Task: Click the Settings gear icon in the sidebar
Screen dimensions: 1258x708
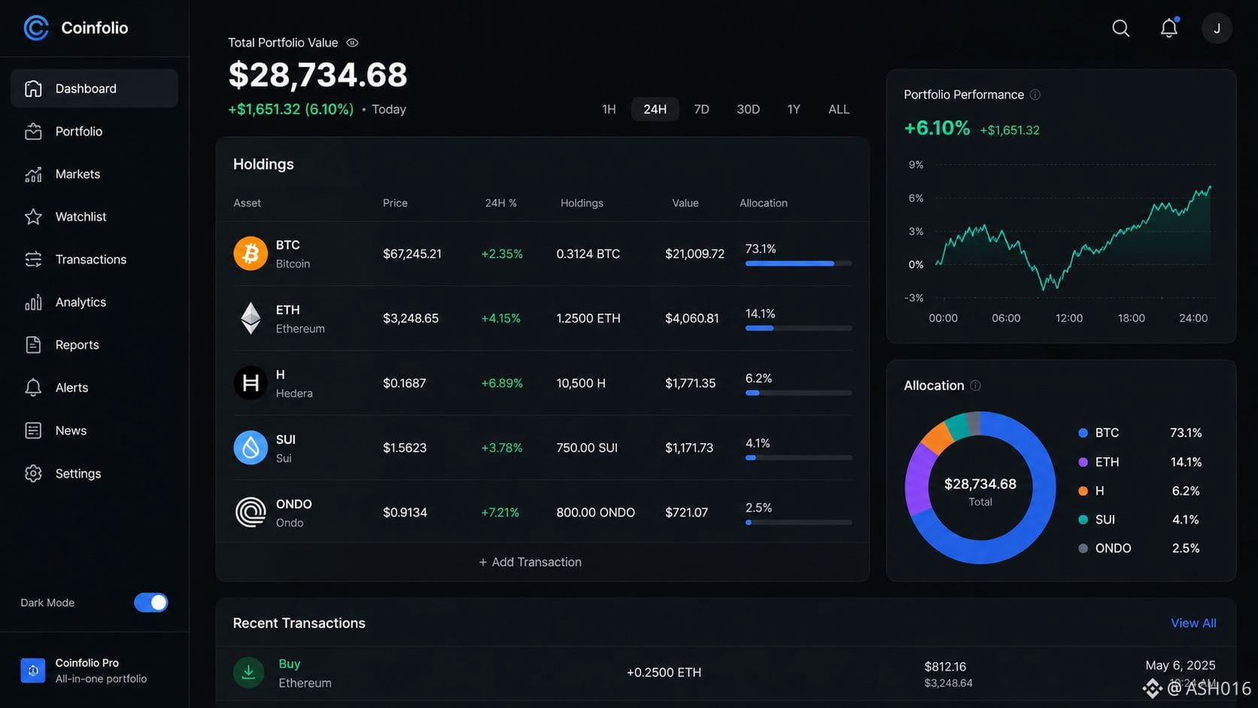Action: (33, 473)
